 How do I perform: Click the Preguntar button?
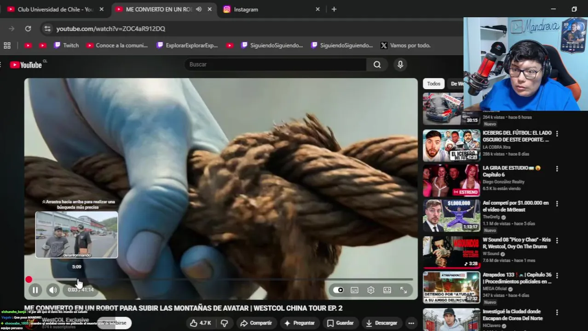pyautogui.click(x=300, y=323)
